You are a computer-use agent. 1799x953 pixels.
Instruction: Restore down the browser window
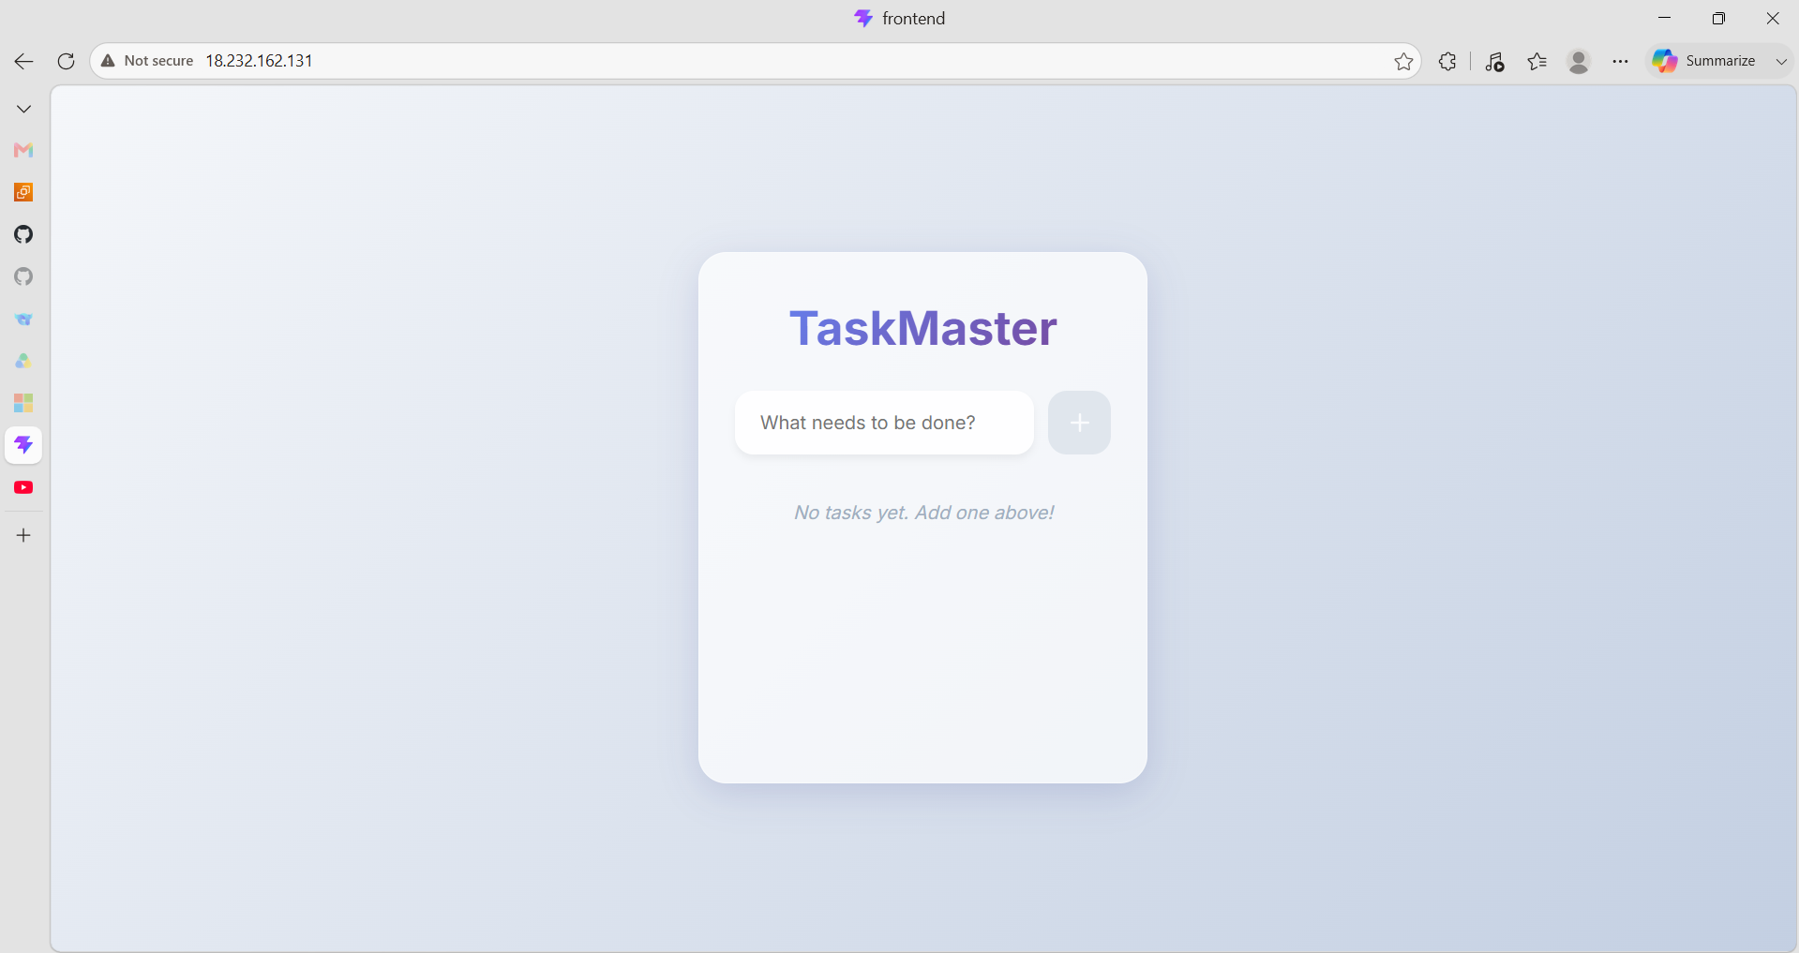click(1718, 18)
